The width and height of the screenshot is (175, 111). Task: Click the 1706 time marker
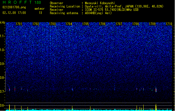click(102, 24)
